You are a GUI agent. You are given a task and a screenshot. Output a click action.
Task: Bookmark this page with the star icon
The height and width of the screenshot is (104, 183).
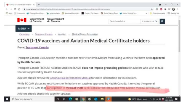[x=152, y=9]
